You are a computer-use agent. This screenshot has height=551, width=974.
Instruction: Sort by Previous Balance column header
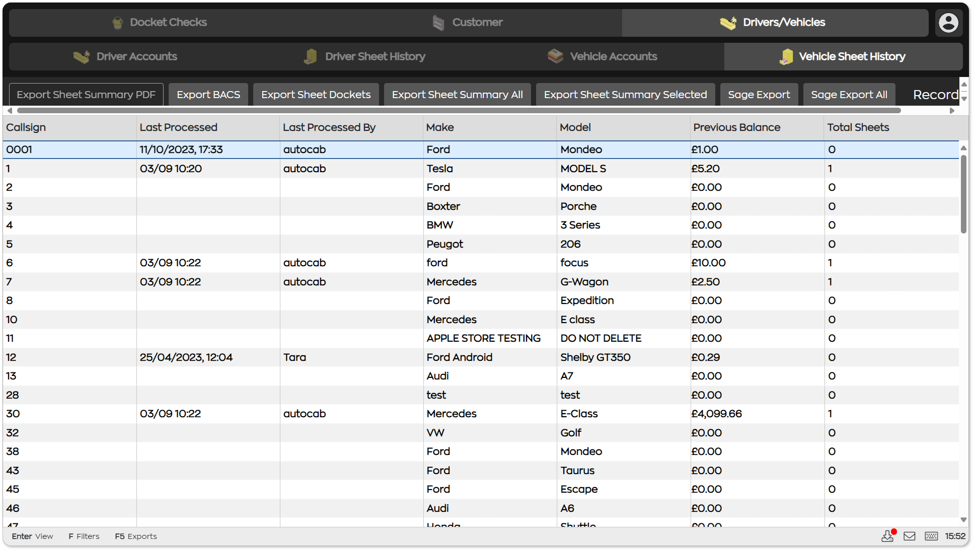point(757,128)
